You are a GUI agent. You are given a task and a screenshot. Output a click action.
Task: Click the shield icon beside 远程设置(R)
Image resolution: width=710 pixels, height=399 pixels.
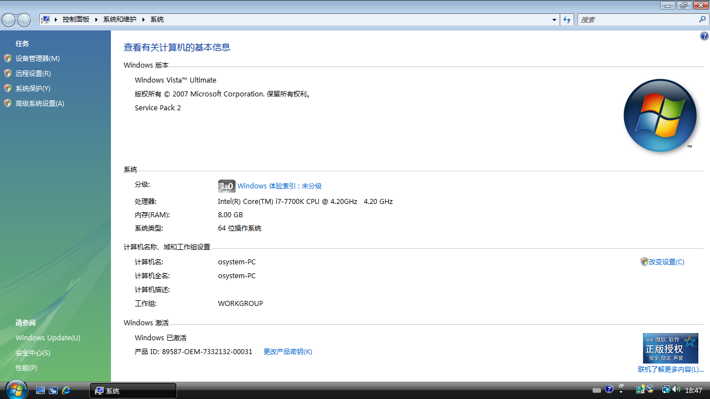tap(8, 73)
